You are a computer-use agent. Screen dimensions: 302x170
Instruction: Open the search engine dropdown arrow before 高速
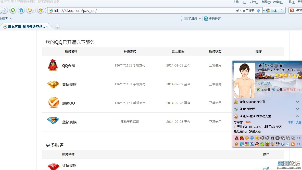coord(264,11)
